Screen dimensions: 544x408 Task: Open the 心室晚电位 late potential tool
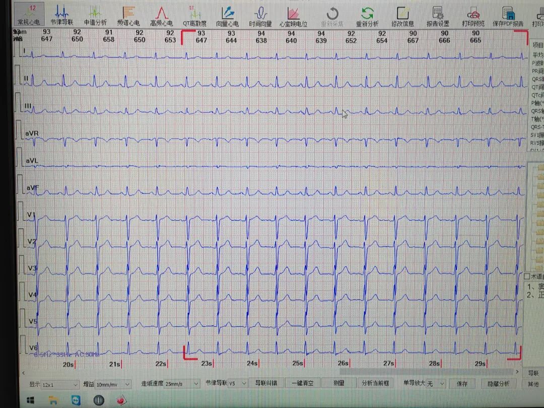(294, 17)
